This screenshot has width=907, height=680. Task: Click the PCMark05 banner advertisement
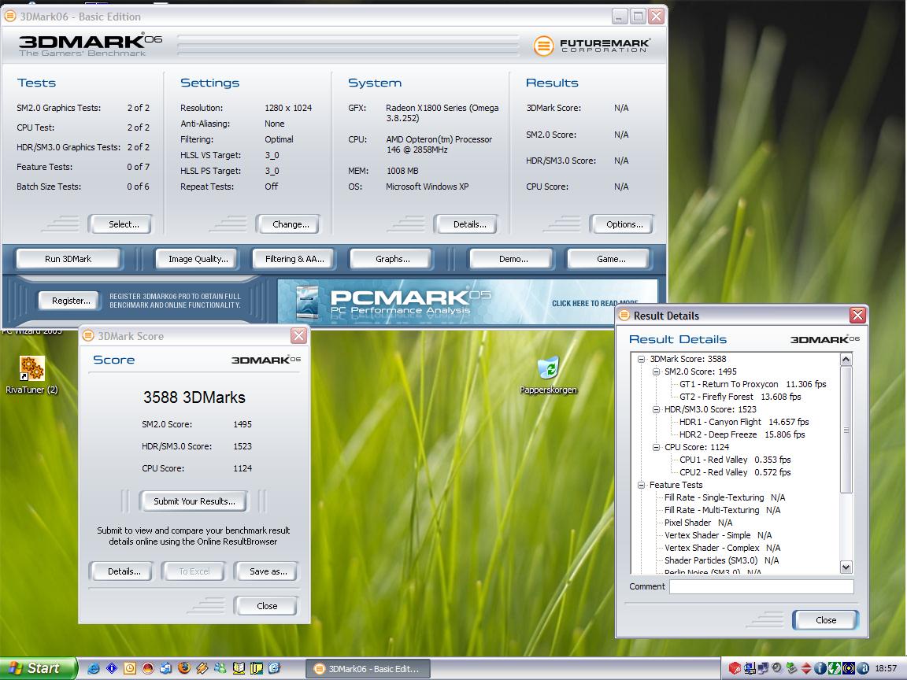click(468, 302)
